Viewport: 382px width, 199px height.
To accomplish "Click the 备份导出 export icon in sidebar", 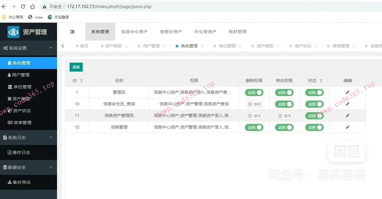I will pos(9,182).
